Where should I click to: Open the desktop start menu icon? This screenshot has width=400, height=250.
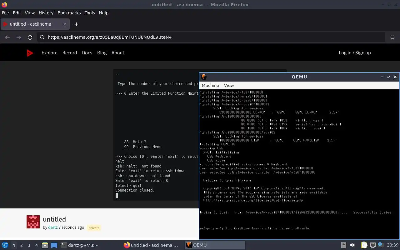[5, 245]
